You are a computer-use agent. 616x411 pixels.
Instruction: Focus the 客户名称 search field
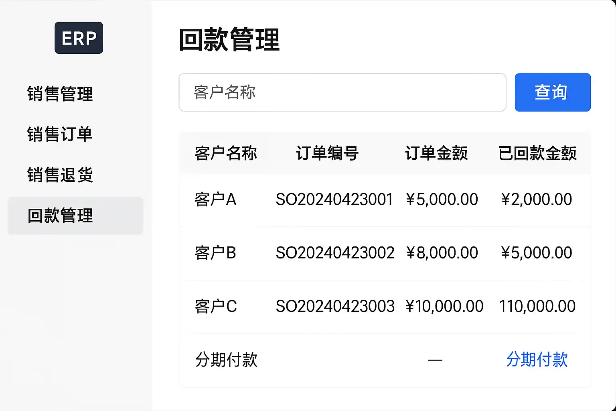click(x=342, y=92)
